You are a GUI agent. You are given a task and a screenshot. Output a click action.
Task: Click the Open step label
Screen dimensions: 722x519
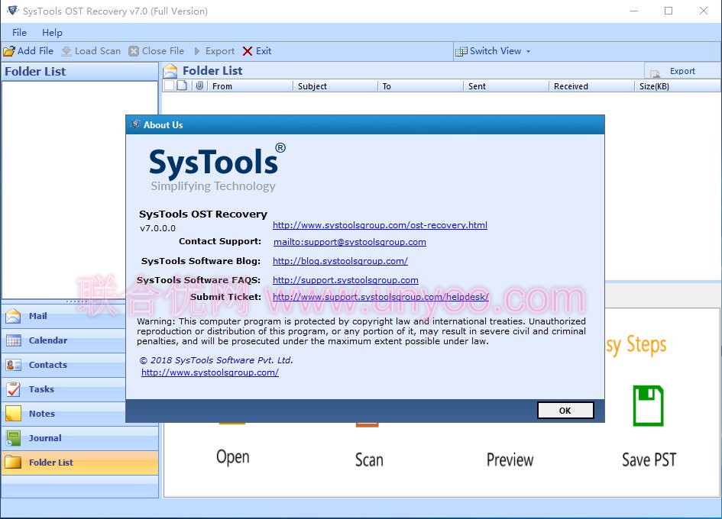tap(233, 458)
